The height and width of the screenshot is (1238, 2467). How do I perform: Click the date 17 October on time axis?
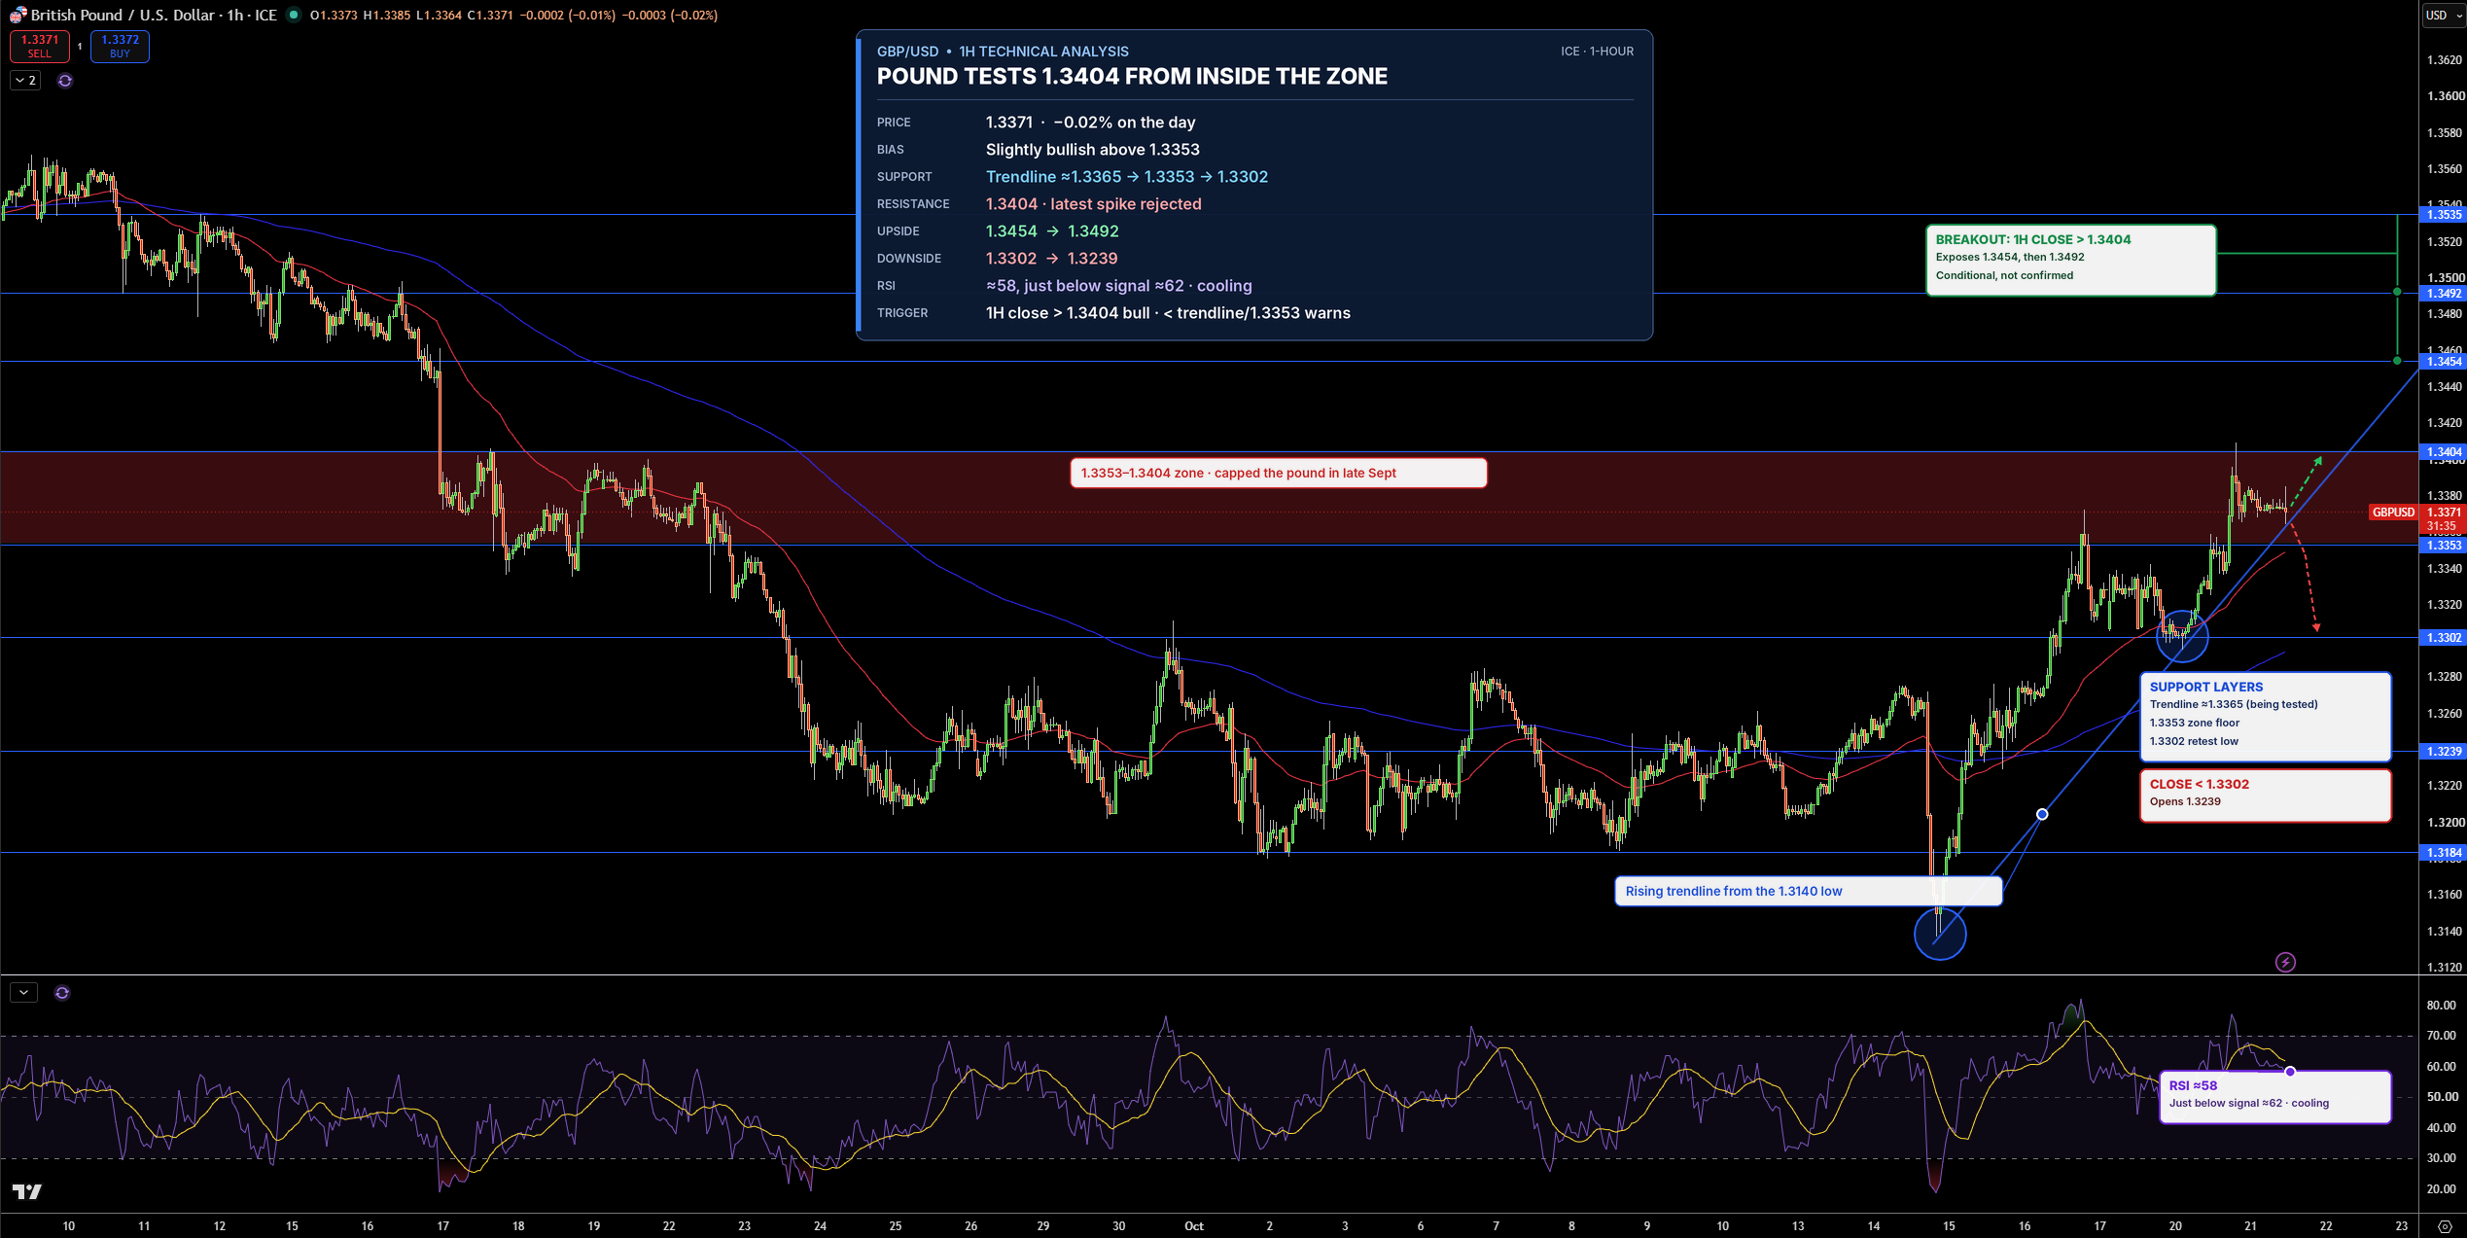click(x=2099, y=1226)
